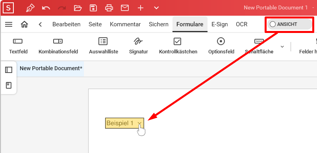The width and height of the screenshot is (317, 153).
Task: Open the Bearbeiten tab
Action: pos(66,24)
